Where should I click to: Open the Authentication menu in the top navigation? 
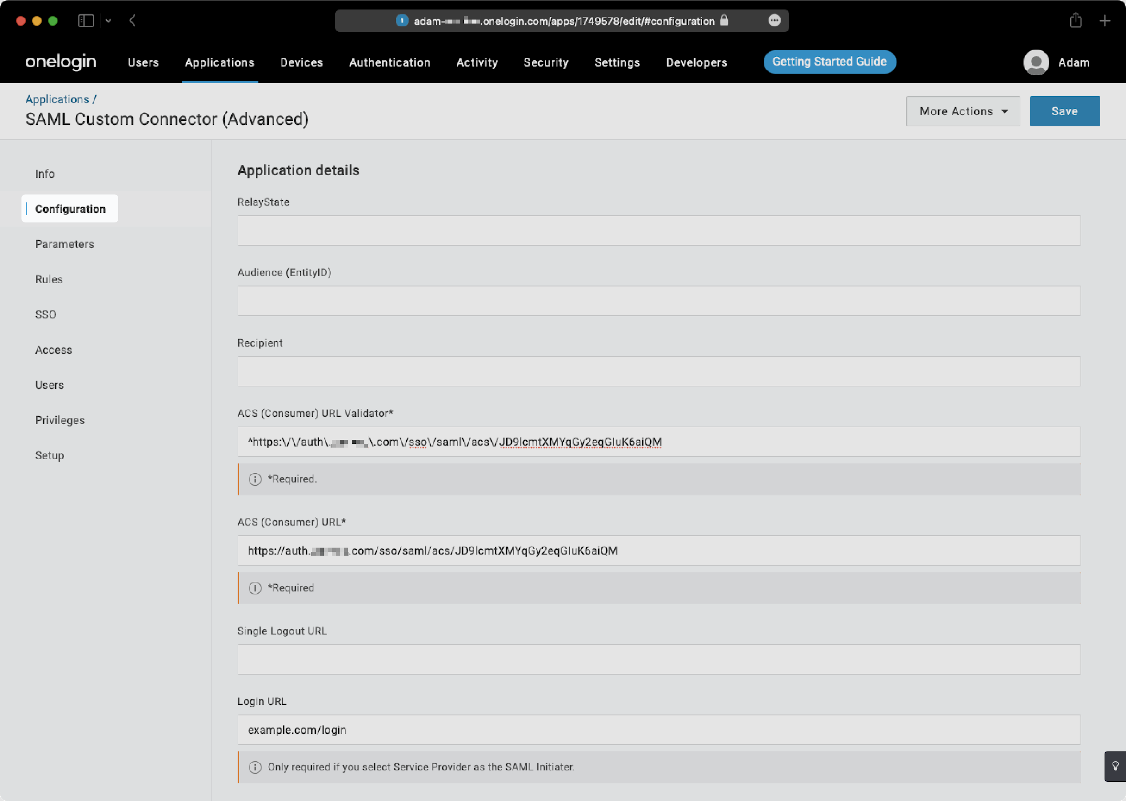pos(389,62)
